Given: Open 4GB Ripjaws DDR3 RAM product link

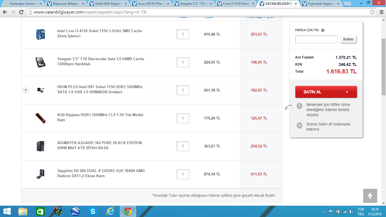Looking at the screenshot, I should tap(100, 117).
